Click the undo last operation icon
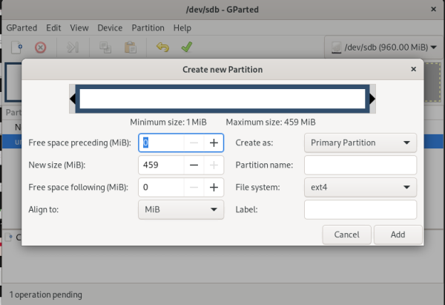 162,47
